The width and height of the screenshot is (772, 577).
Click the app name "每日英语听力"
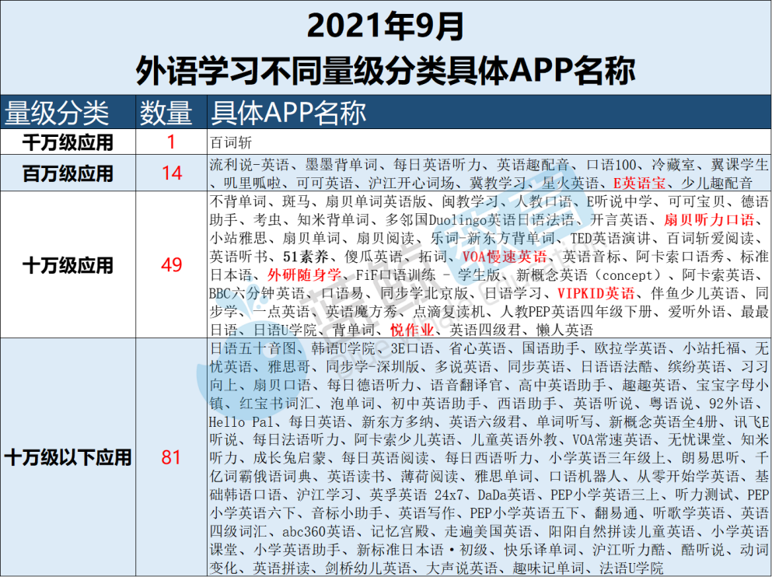pyautogui.click(x=437, y=164)
